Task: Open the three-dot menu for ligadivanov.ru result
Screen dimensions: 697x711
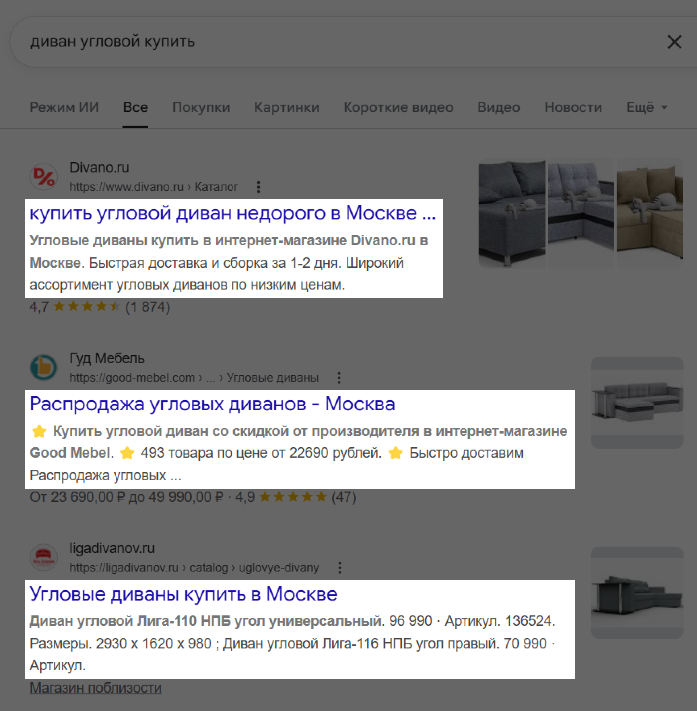Action: click(340, 568)
